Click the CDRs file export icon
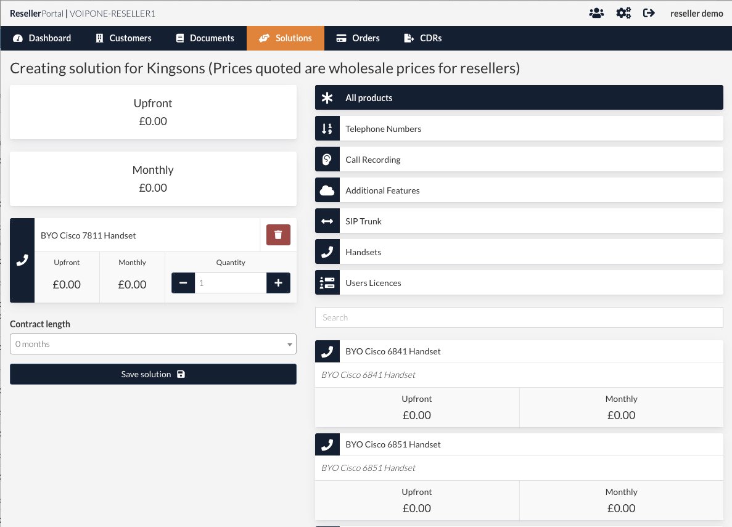 click(x=408, y=38)
